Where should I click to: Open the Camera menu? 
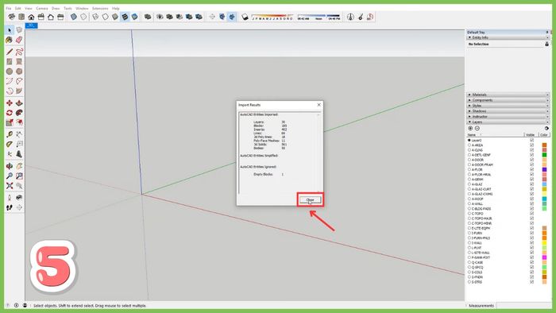(x=42, y=8)
